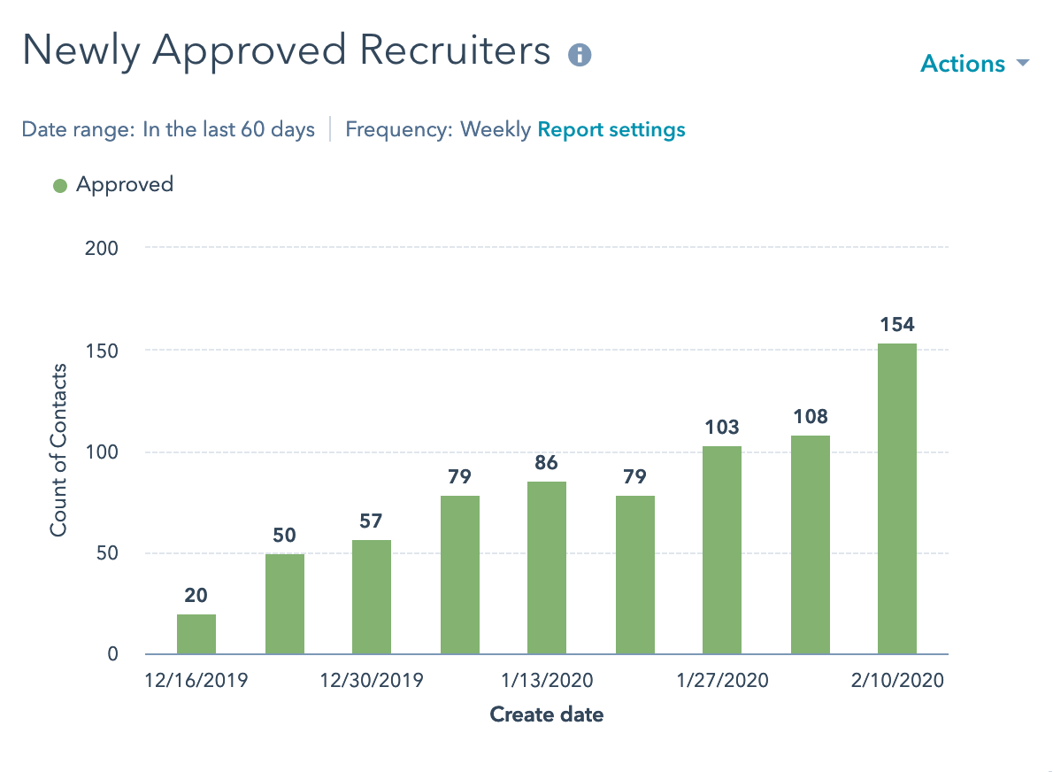Viewport: 1053px width, 772px height.
Task: Open the Actions dropdown menu
Action: [x=974, y=64]
